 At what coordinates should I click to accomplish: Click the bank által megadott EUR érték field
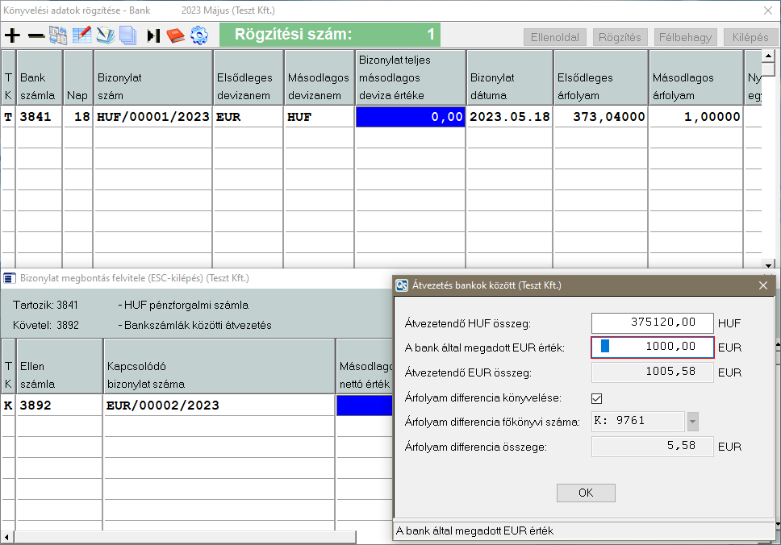653,347
